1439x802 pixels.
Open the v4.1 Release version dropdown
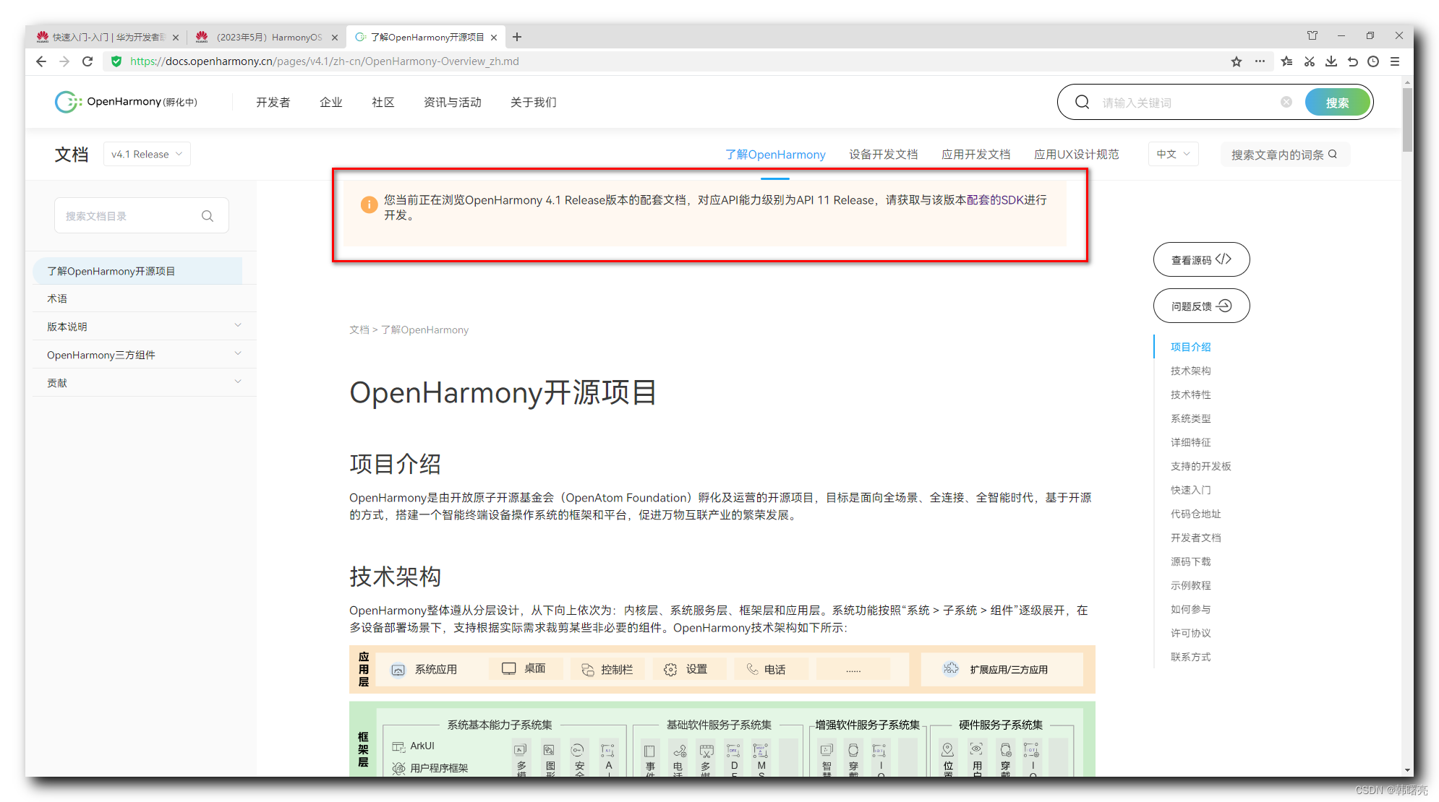coord(147,154)
